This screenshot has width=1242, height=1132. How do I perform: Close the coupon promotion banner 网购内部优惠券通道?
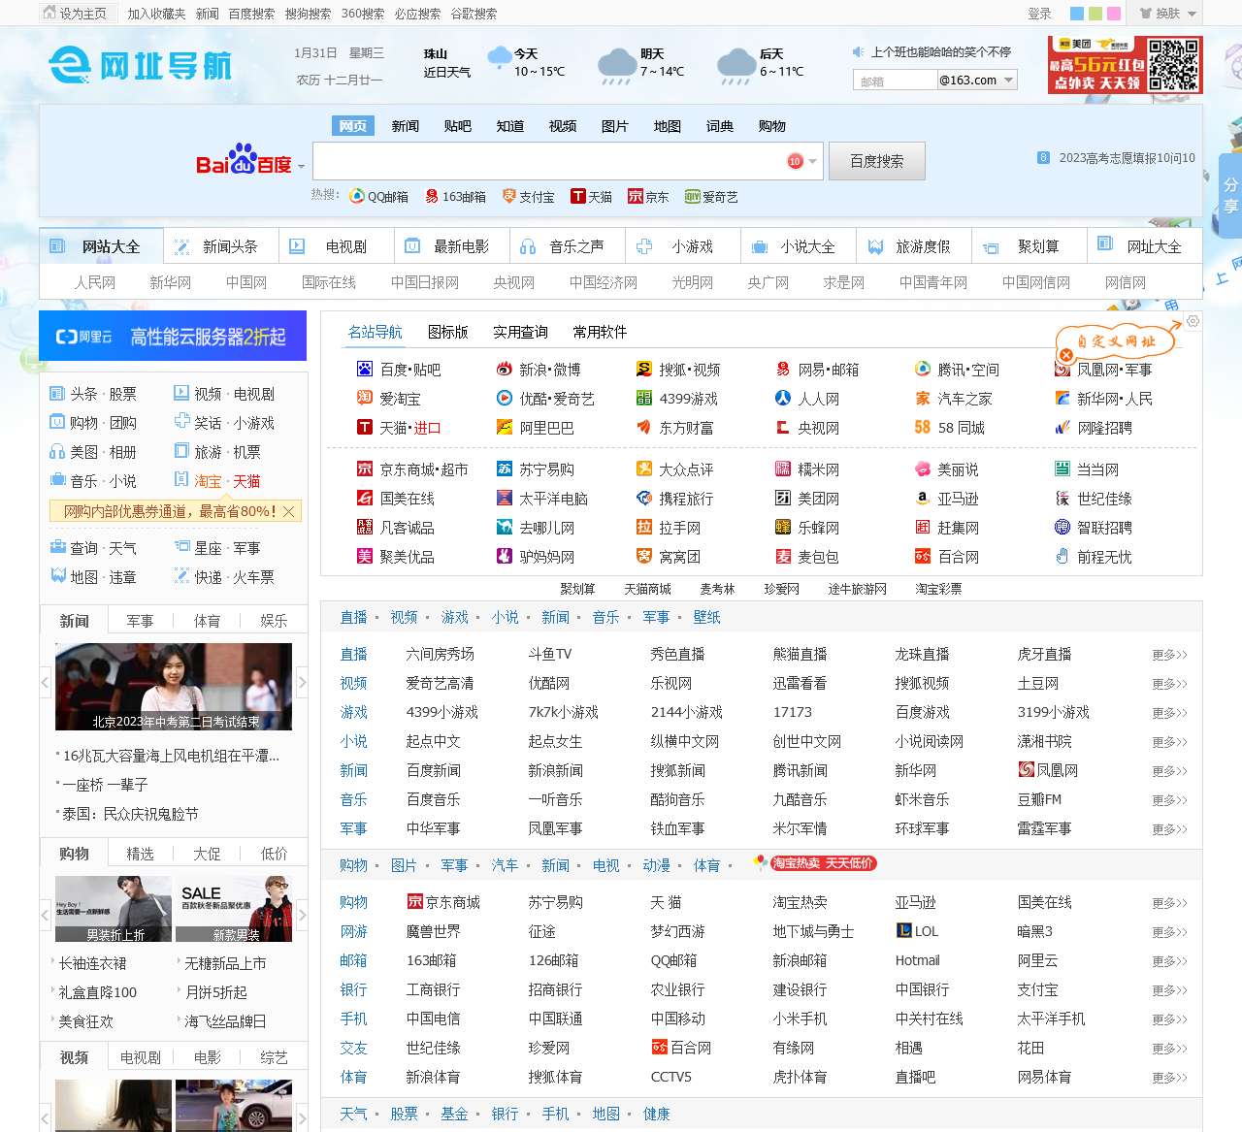click(289, 511)
